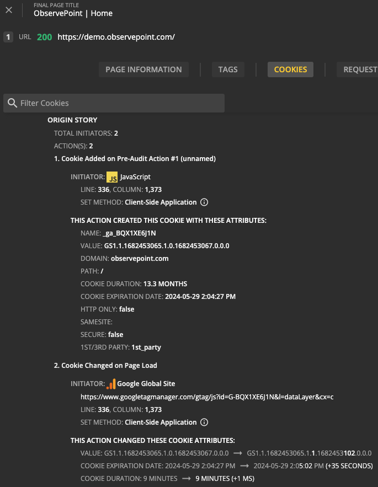Click Cookie Added on Pre-Audit Action #1
This screenshot has width=378, height=487.
[x=135, y=159]
